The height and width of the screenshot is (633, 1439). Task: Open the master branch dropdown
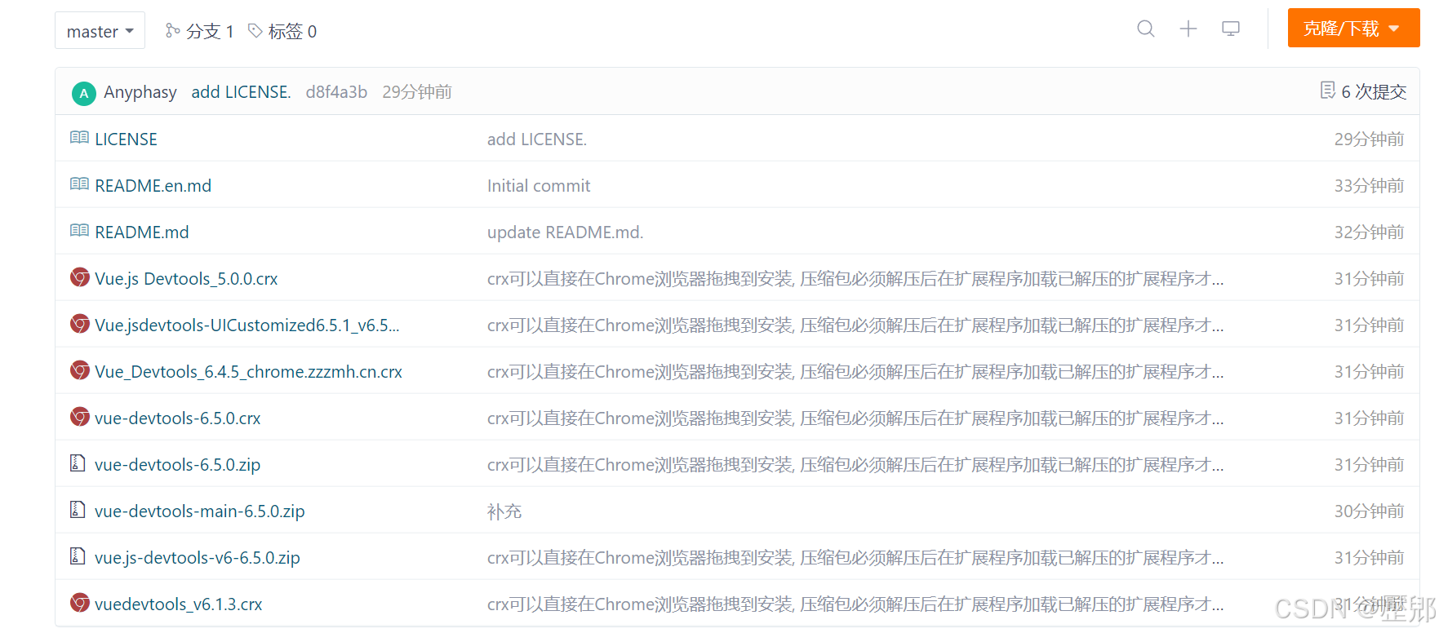click(x=100, y=31)
